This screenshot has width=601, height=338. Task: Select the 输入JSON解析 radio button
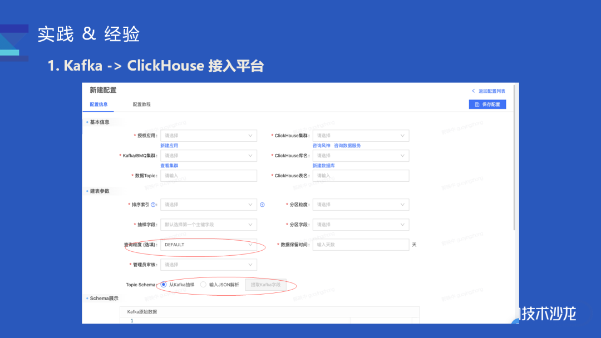[203, 285]
